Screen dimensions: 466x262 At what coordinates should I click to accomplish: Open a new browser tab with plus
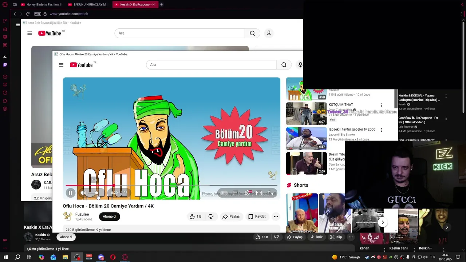tap(161, 5)
